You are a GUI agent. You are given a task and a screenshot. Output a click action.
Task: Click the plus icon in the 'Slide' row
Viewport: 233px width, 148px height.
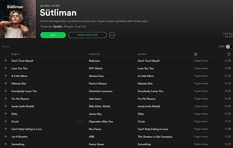[x=5, y=114]
